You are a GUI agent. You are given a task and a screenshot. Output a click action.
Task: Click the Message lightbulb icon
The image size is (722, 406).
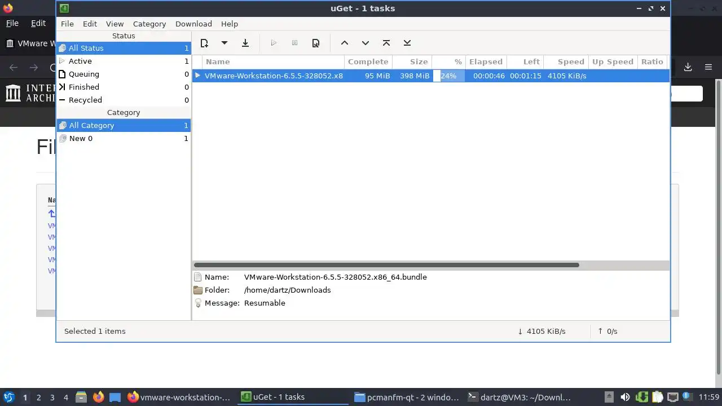coord(197,303)
